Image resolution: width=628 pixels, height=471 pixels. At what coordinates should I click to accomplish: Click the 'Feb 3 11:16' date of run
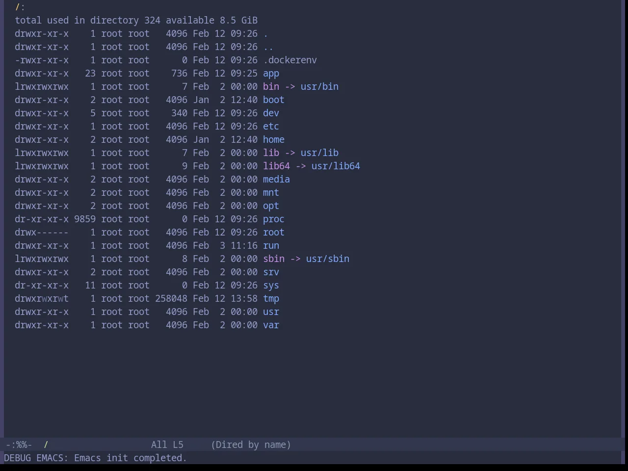[x=225, y=246]
